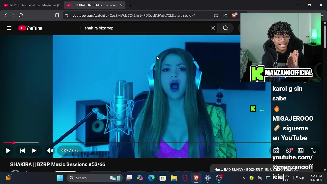Viewport: 327px width, 184px height.
Task: Click the taskbar Search box
Action: coord(95,178)
